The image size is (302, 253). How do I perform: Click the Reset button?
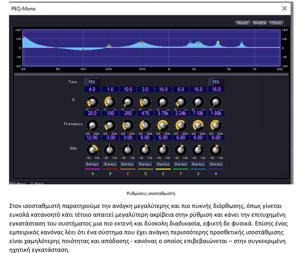point(243,23)
